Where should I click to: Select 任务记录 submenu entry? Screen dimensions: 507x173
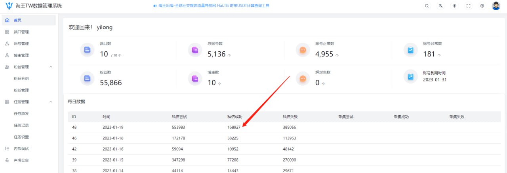(x=21, y=125)
